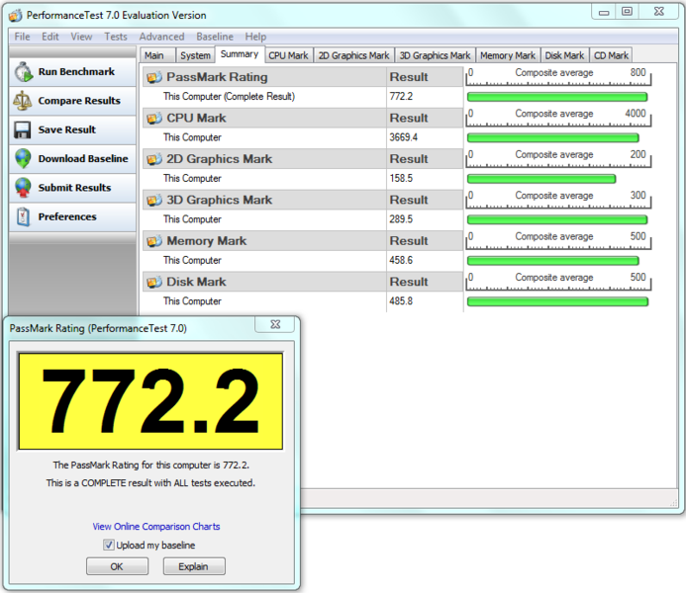The image size is (686, 593).
Task: Open View Online Comparison Charts link
Action: click(156, 527)
